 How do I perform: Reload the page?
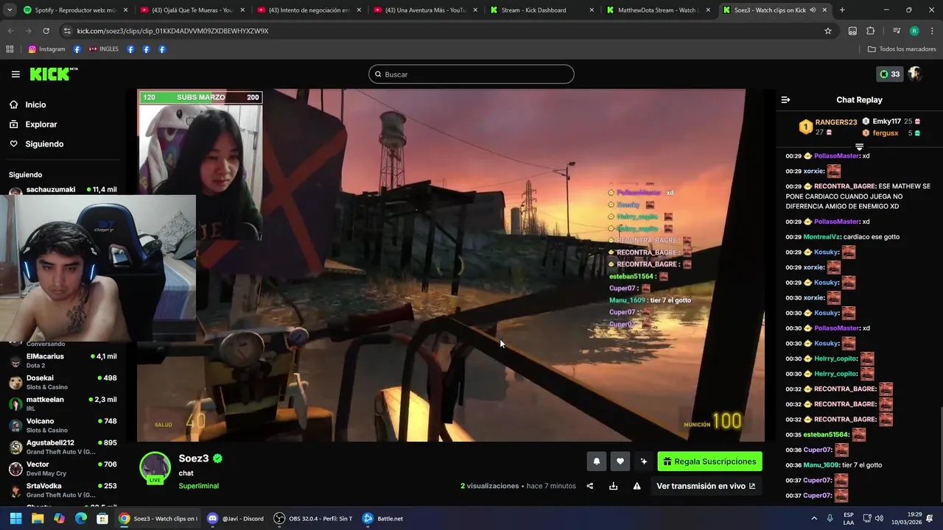46,31
